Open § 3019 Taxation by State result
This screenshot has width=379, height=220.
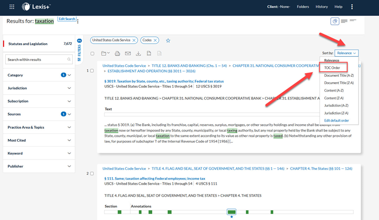[x=164, y=81]
